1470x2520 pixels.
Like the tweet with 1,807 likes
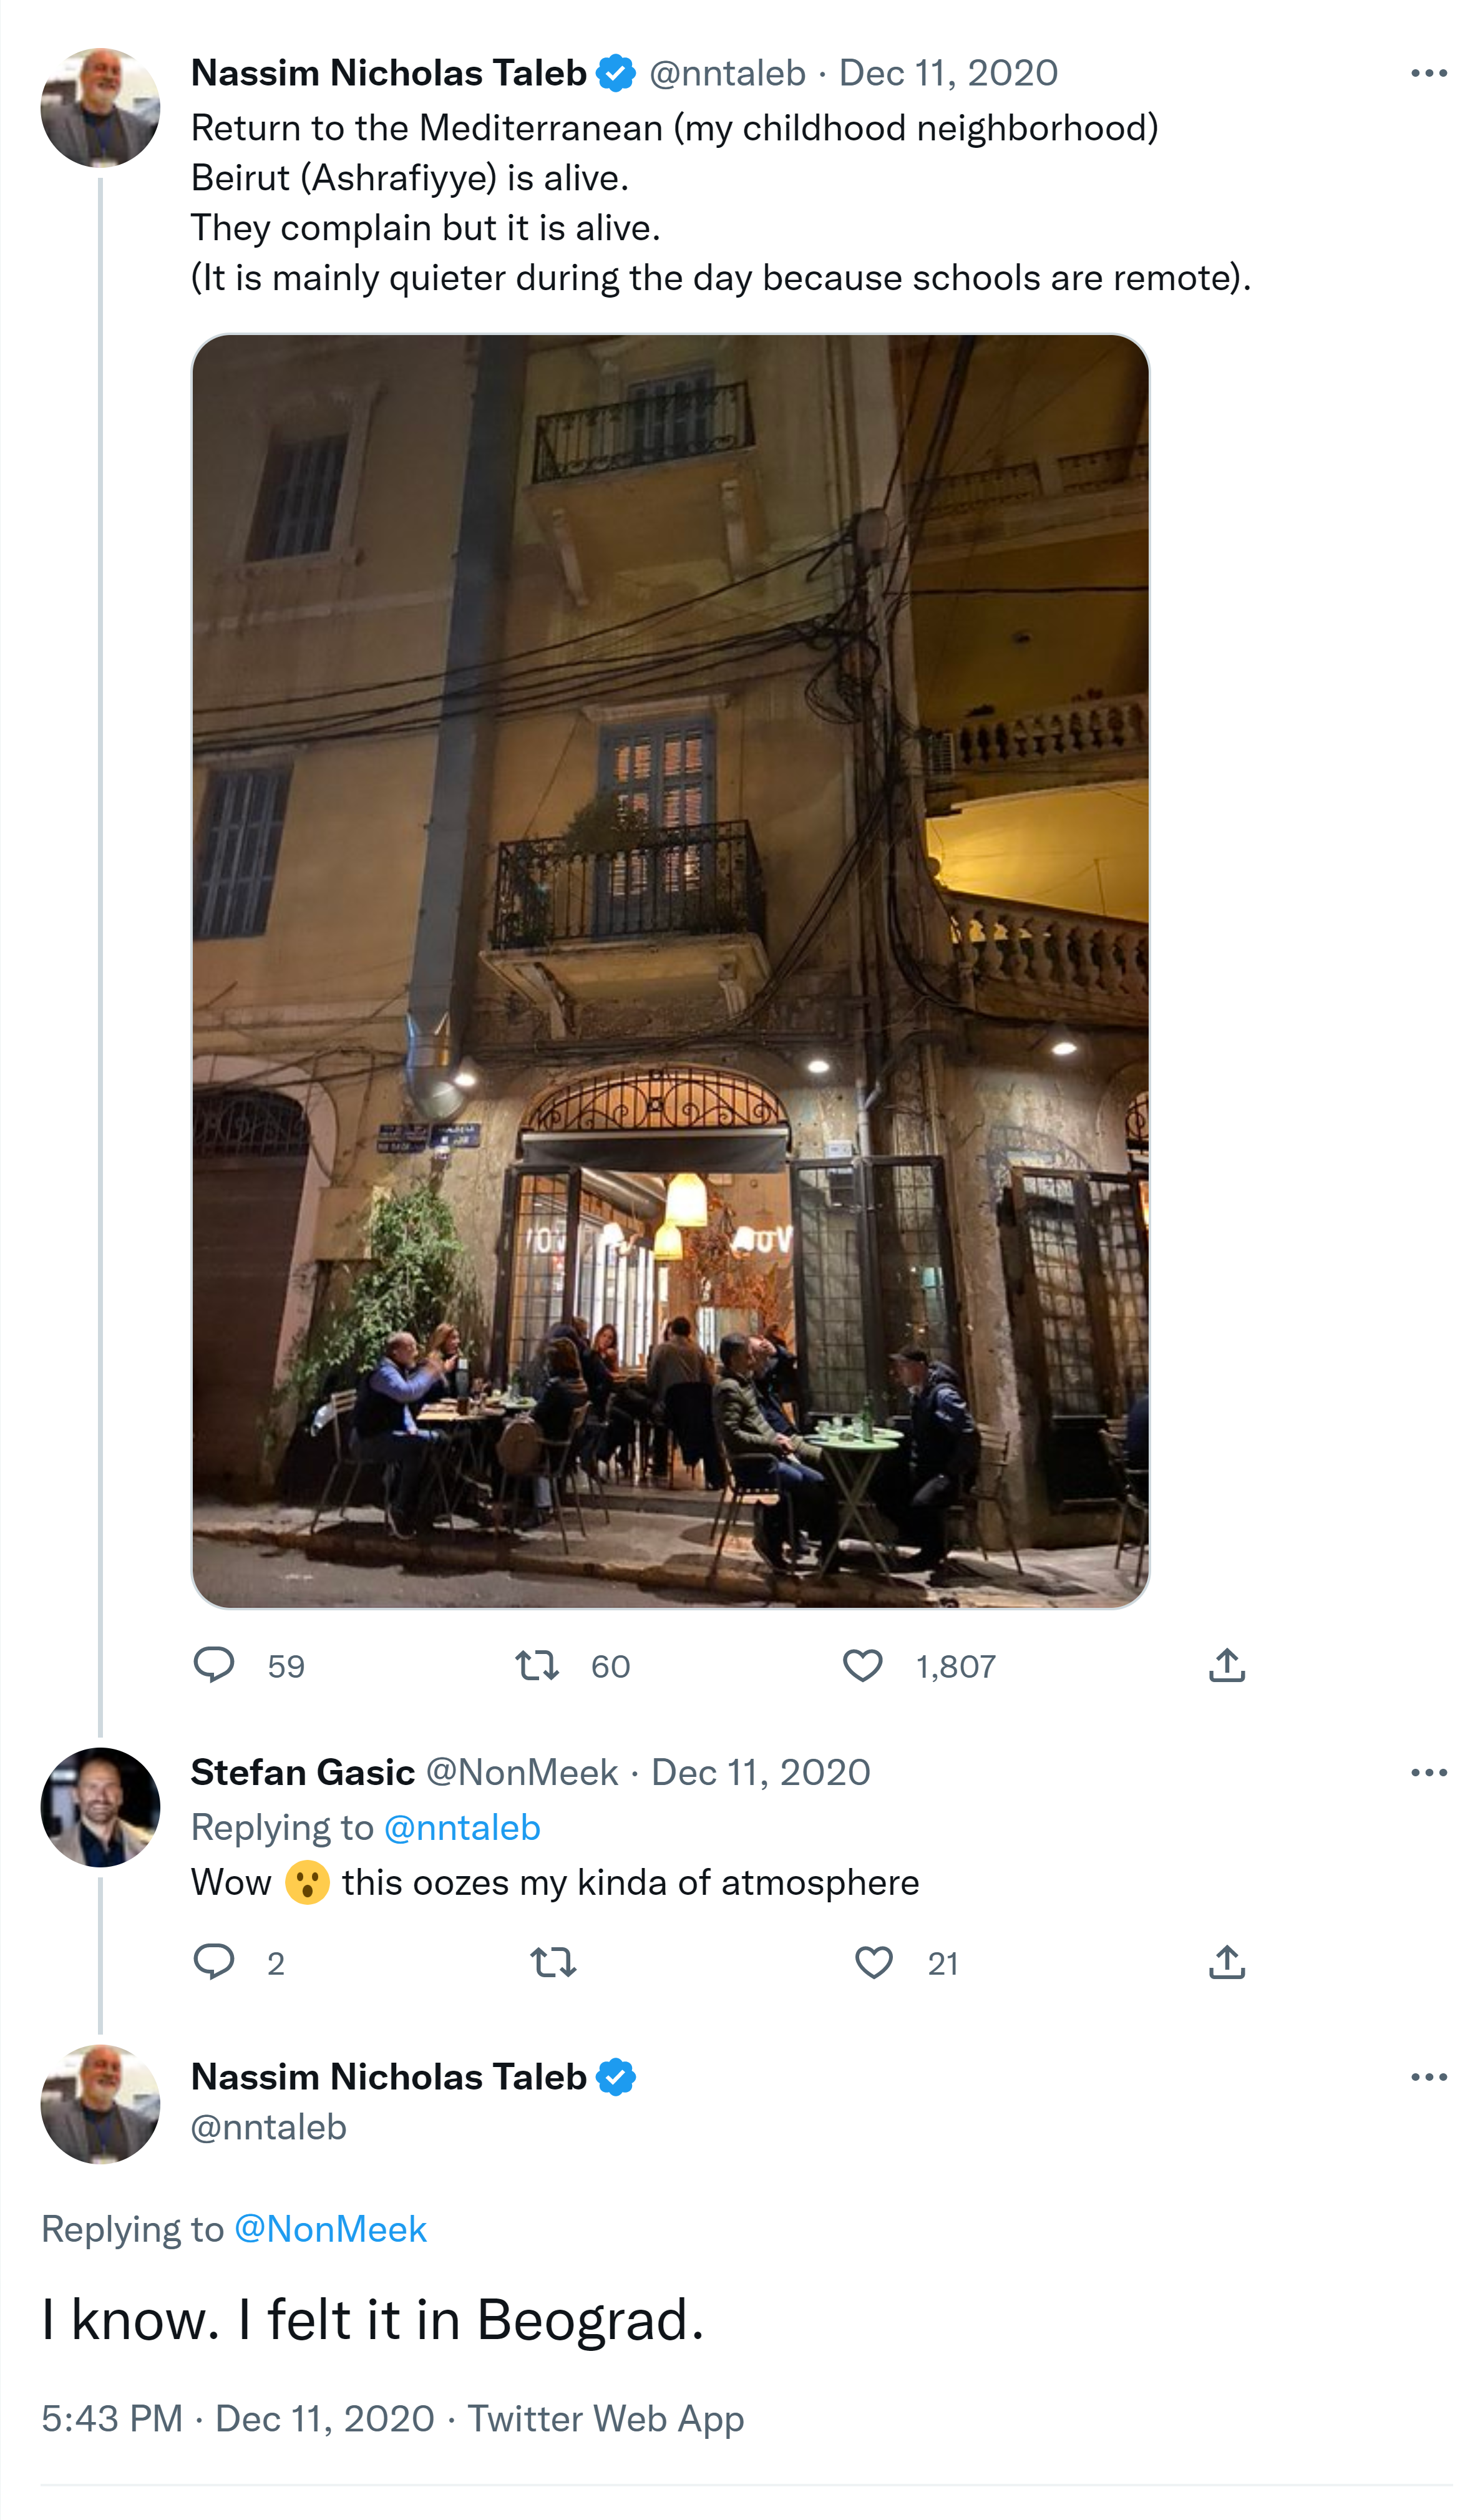tap(862, 1665)
